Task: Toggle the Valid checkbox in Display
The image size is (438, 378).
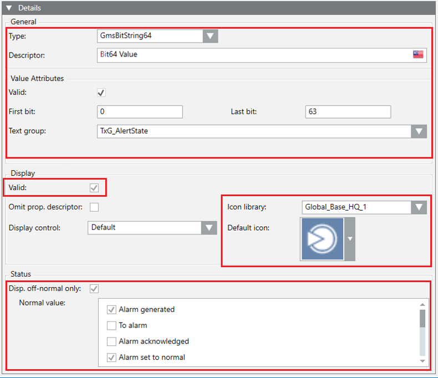Action: [94, 188]
